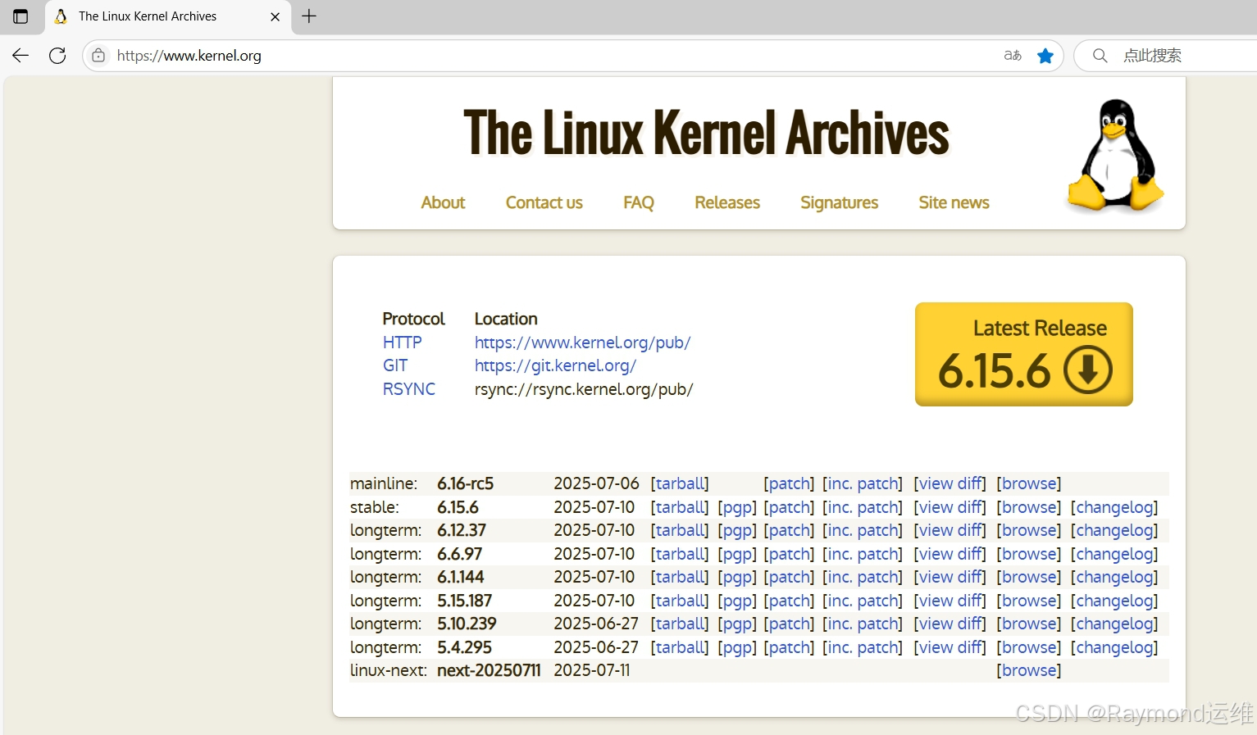Click the date 2025-07-11

coord(591,670)
